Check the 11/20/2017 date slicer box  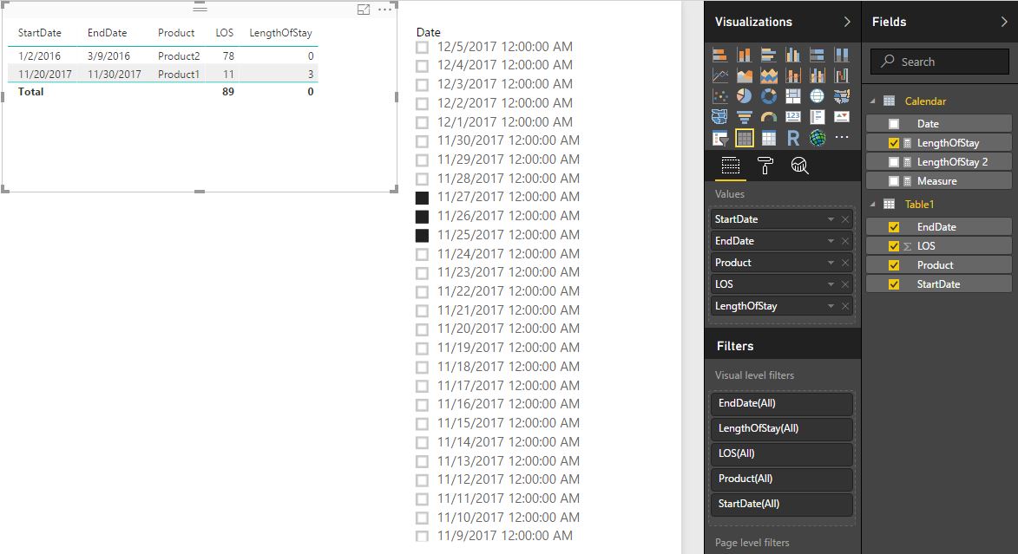(422, 329)
